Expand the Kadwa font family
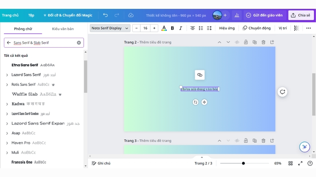 click(x=7, y=104)
